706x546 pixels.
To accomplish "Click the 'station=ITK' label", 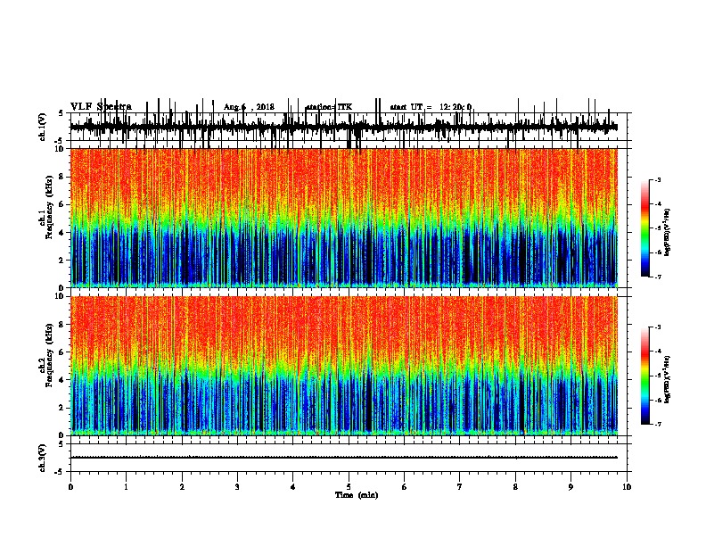I will [329, 107].
